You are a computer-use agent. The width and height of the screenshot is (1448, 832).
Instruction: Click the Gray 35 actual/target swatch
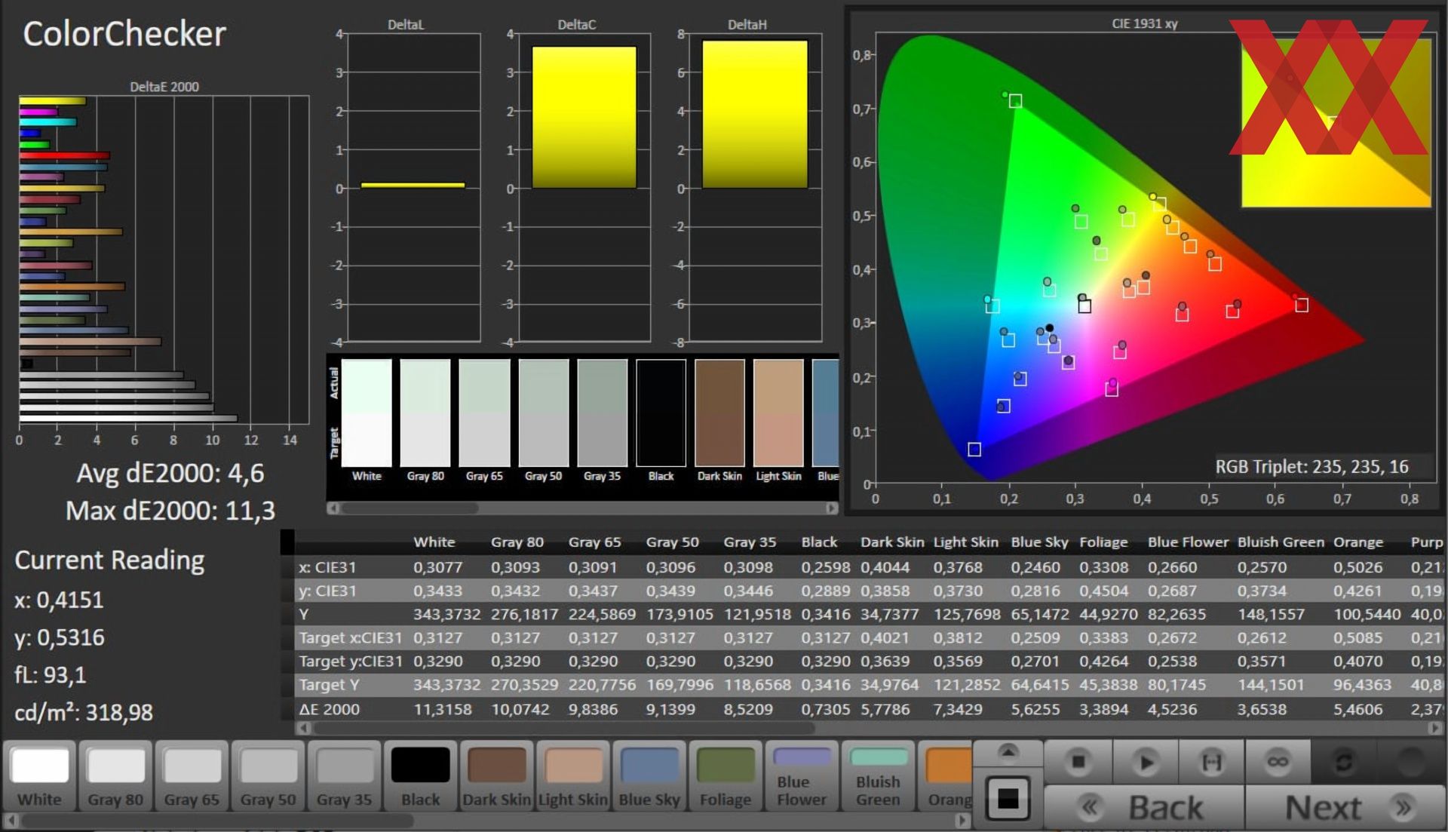pyautogui.click(x=602, y=413)
